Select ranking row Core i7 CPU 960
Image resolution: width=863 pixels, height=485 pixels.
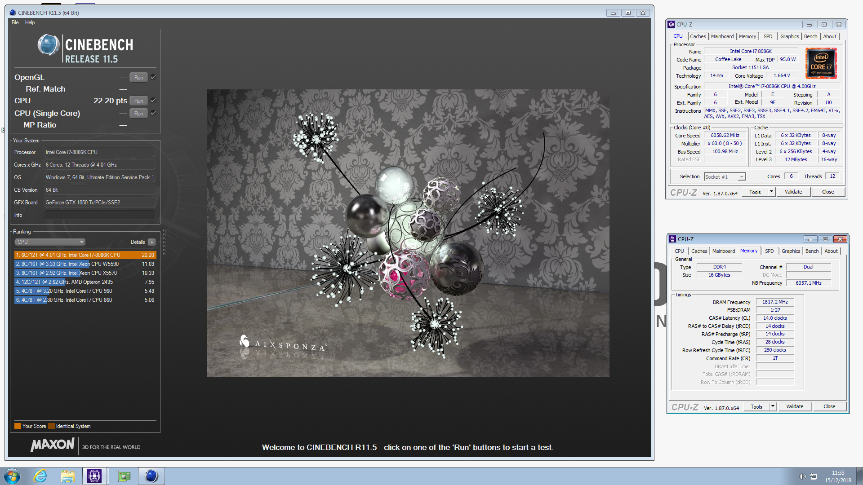click(85, 291)
